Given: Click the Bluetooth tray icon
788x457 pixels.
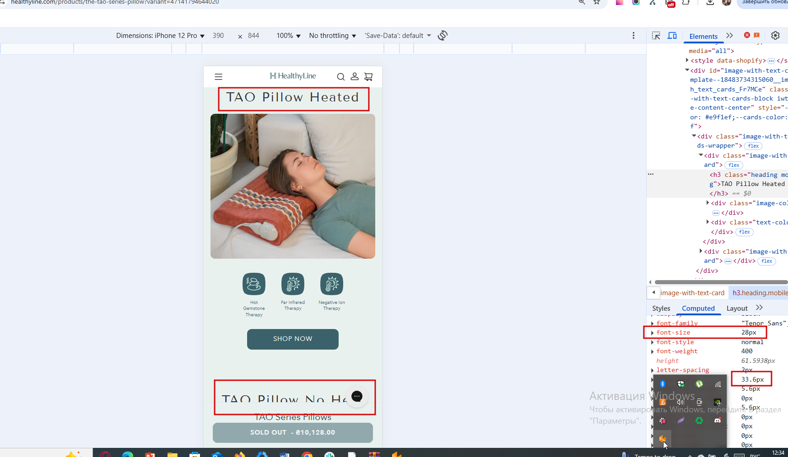Looking at the screenshot, I should 662,384.
